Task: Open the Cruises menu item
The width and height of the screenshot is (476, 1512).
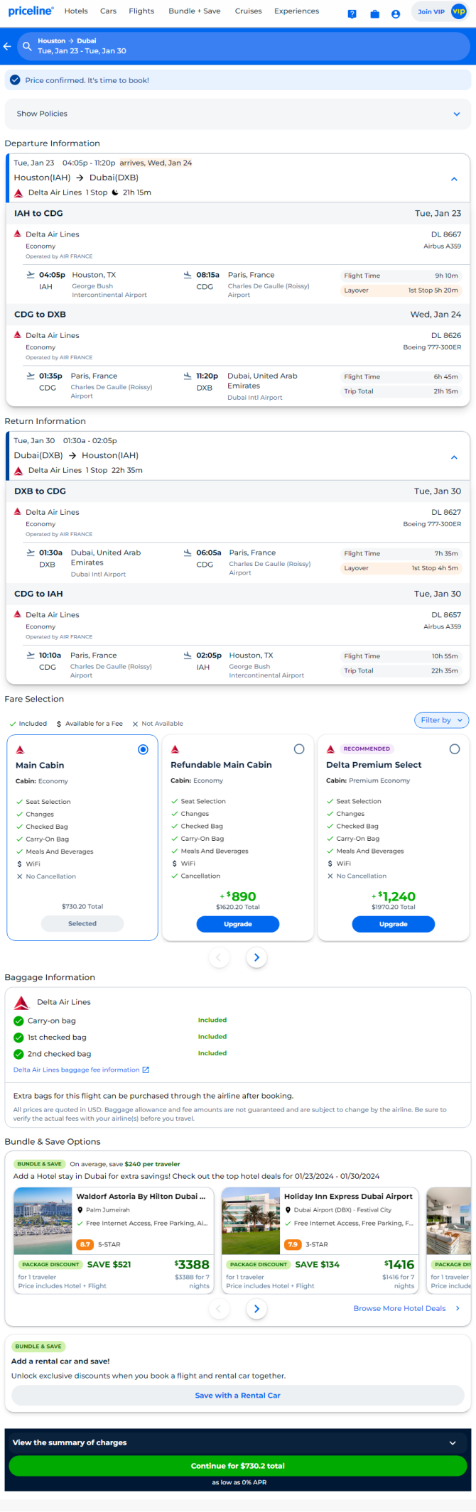Action: [248, 11]
